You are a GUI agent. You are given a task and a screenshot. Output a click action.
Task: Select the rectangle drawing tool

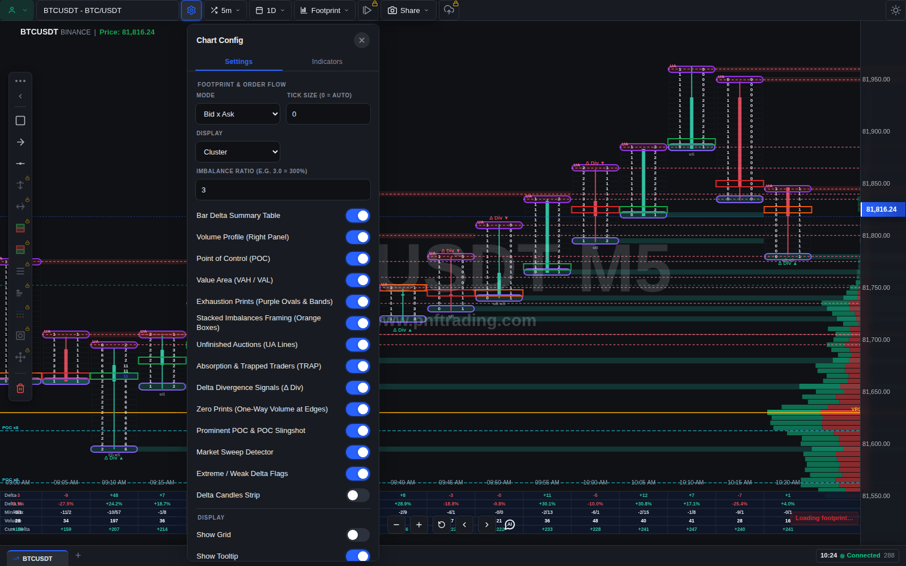coord(20,121)
